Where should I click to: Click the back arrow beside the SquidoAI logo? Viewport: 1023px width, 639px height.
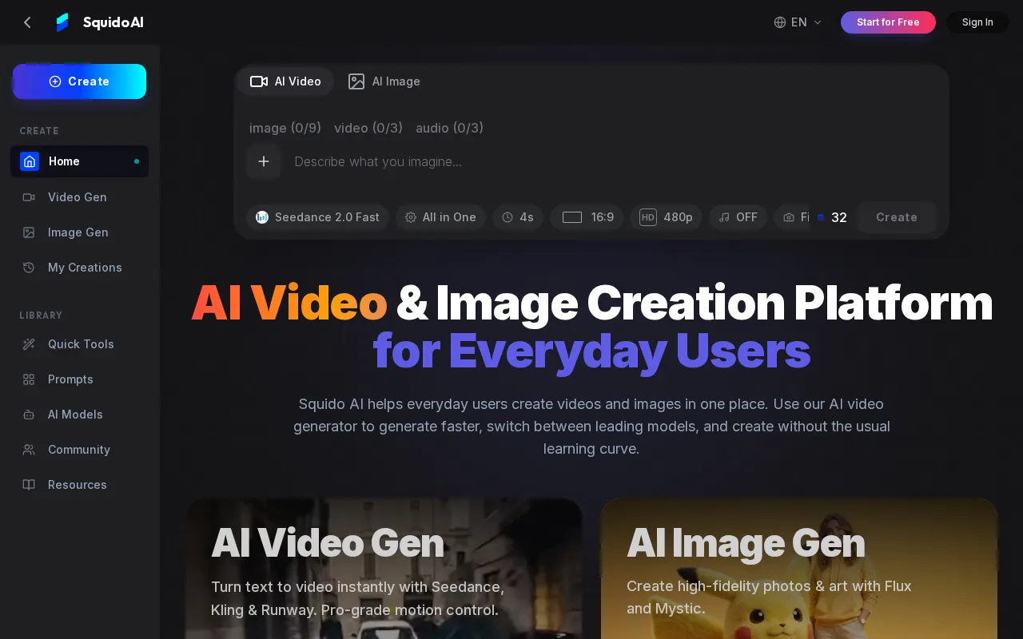point(28,22)
